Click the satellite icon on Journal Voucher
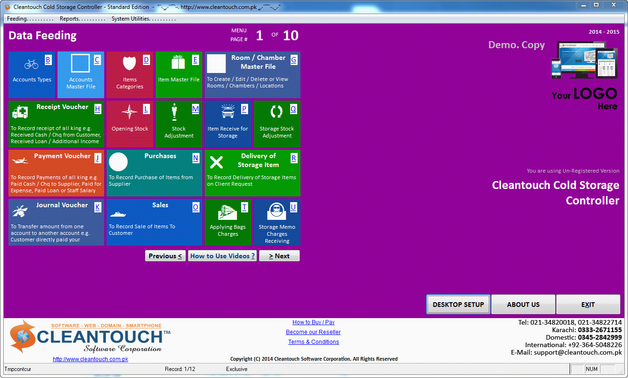628x378 pixels. 20,211
